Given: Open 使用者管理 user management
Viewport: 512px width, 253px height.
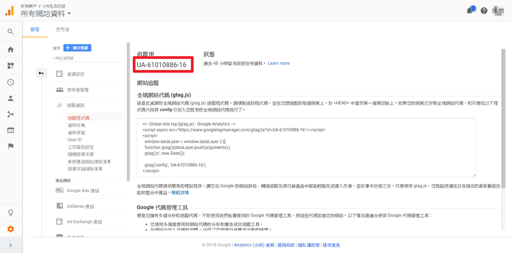Looking at the screenshot, I should pos(77,90).
